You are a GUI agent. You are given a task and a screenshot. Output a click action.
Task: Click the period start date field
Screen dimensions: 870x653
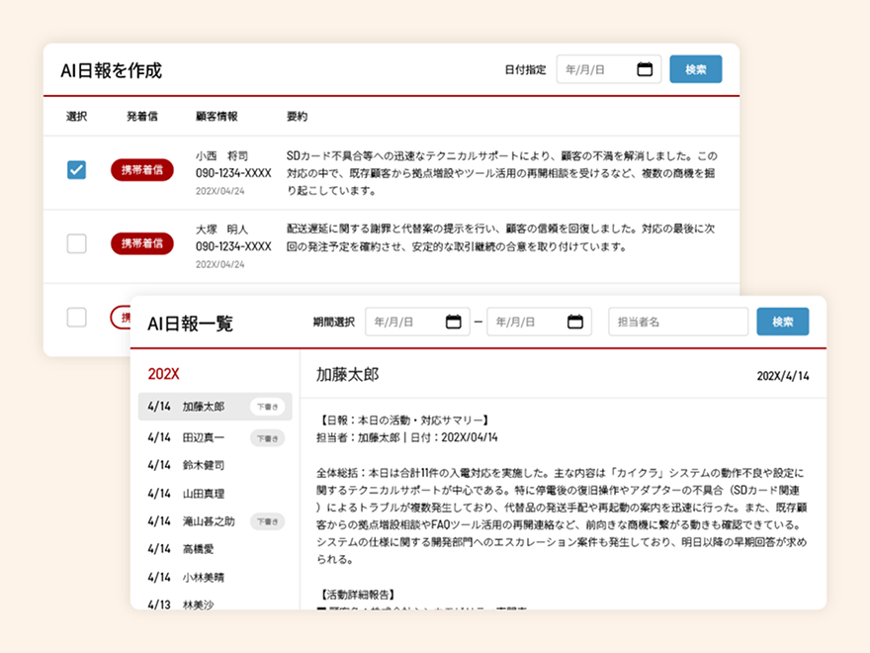pyautogui.click(x=417, y=322)
